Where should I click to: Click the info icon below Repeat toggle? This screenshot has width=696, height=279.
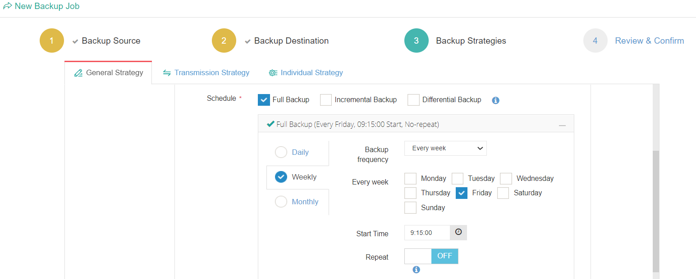point(416,270)
